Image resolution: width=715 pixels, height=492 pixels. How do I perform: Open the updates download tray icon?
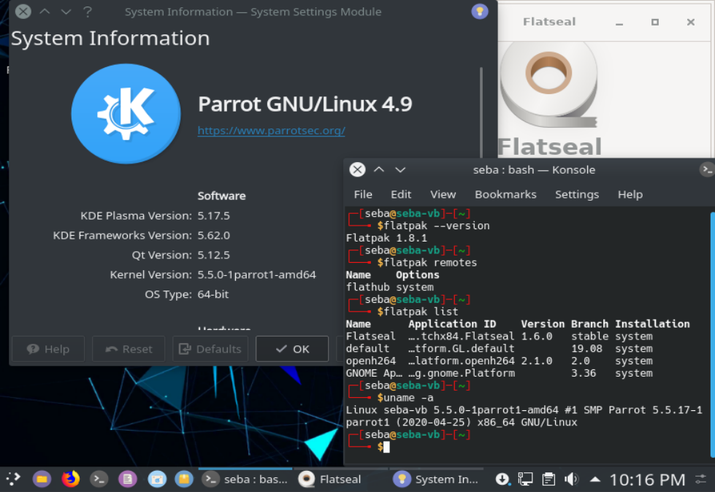(502, 479)
